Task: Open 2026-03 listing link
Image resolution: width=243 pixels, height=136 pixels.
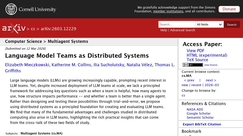Action: 212,85
